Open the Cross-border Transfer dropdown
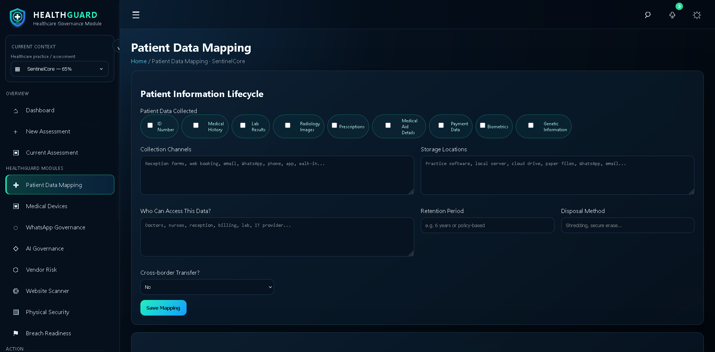 [207, 287]
